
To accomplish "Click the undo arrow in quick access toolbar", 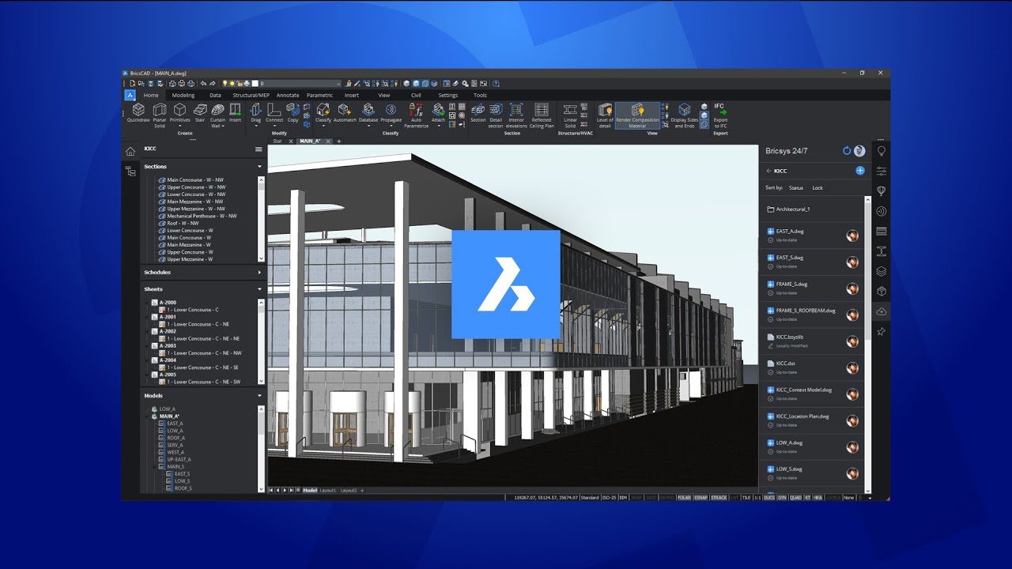I will (x=203, y=83).
